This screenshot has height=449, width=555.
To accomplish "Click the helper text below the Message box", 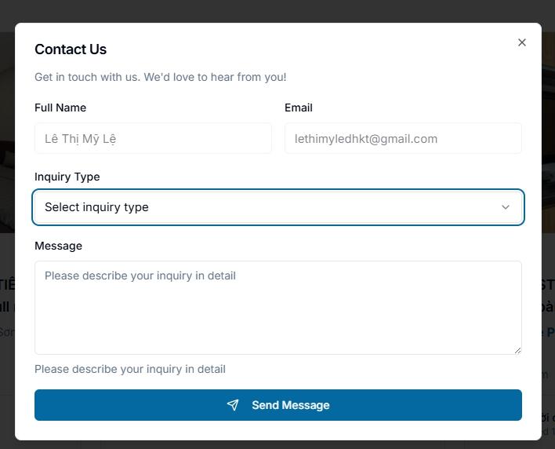I will (130, 369).
